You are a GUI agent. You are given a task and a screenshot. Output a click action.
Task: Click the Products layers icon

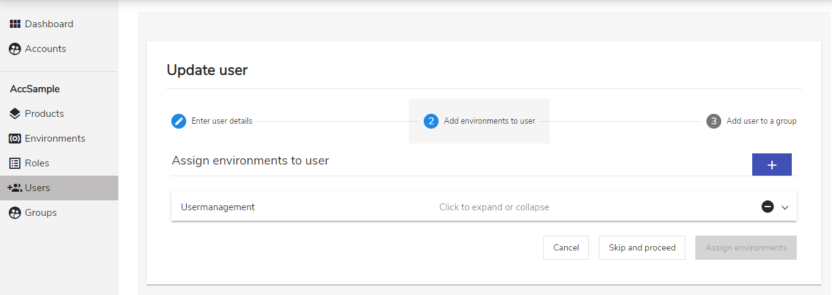(15, 114)
